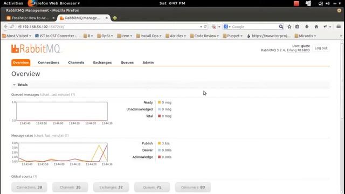This screenshot has height=194, width=345.
Task: Select the Overview tab
Action: (20, 63)
